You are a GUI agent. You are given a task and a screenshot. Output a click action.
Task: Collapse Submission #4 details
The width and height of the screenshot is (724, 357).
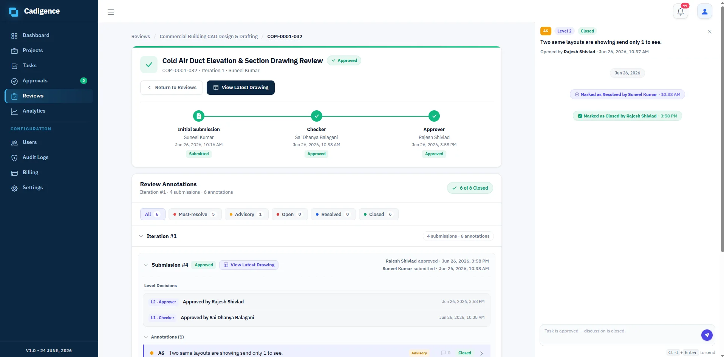[146, 265]
